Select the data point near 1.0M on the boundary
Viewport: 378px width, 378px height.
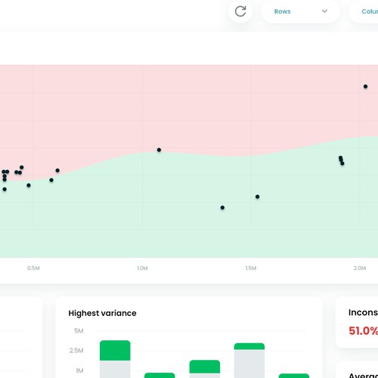pyautogui.click(x=159, y=150)
